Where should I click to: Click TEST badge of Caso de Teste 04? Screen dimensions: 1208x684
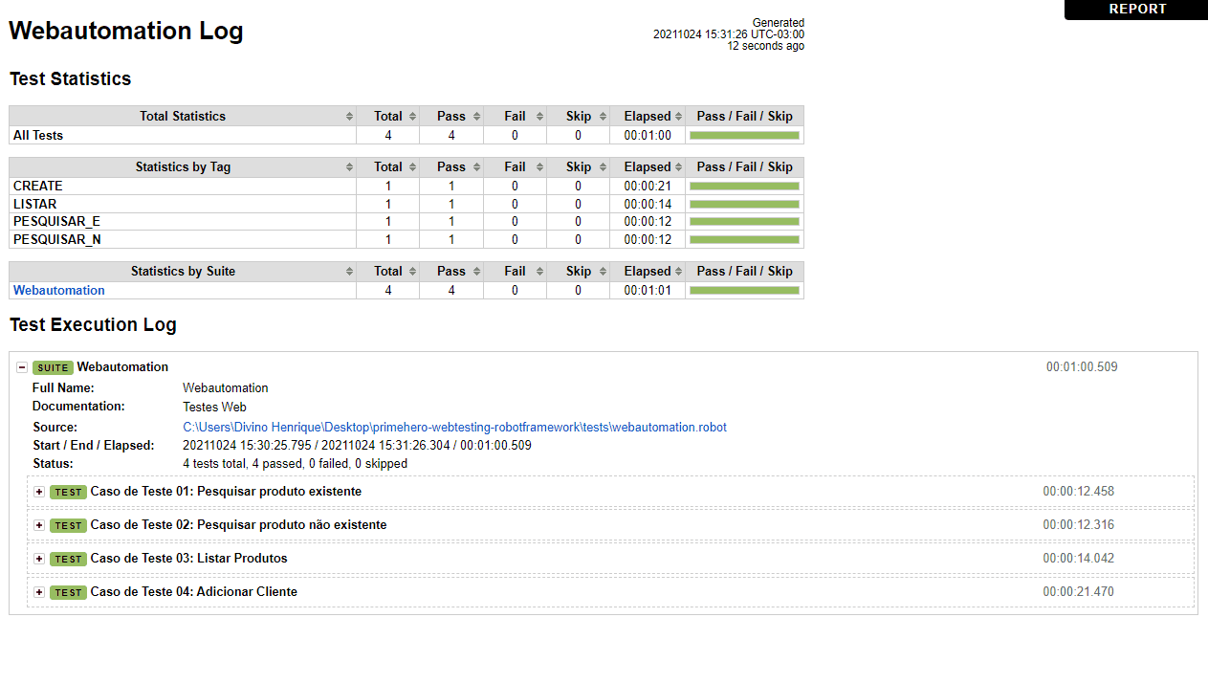point(68,592)
